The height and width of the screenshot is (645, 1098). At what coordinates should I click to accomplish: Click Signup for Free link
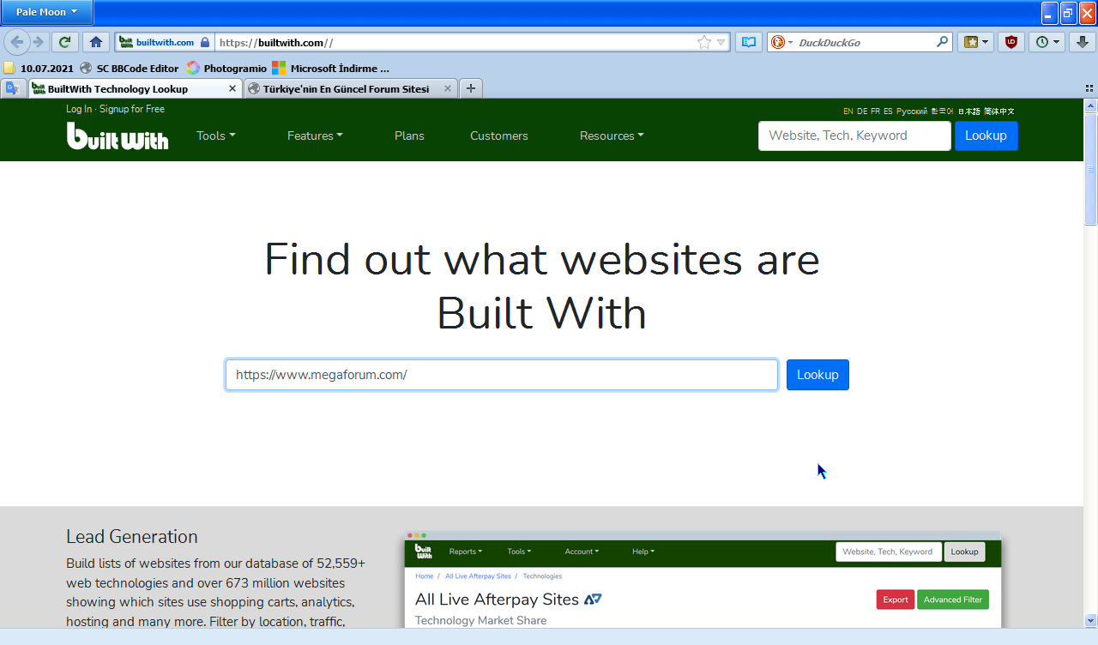pos(132,109)
